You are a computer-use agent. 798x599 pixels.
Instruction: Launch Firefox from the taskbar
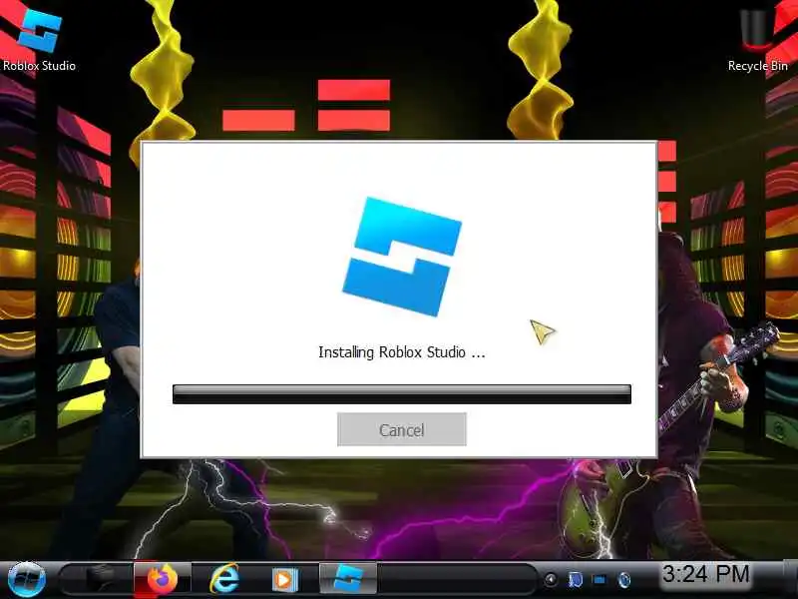click(163, 579)
